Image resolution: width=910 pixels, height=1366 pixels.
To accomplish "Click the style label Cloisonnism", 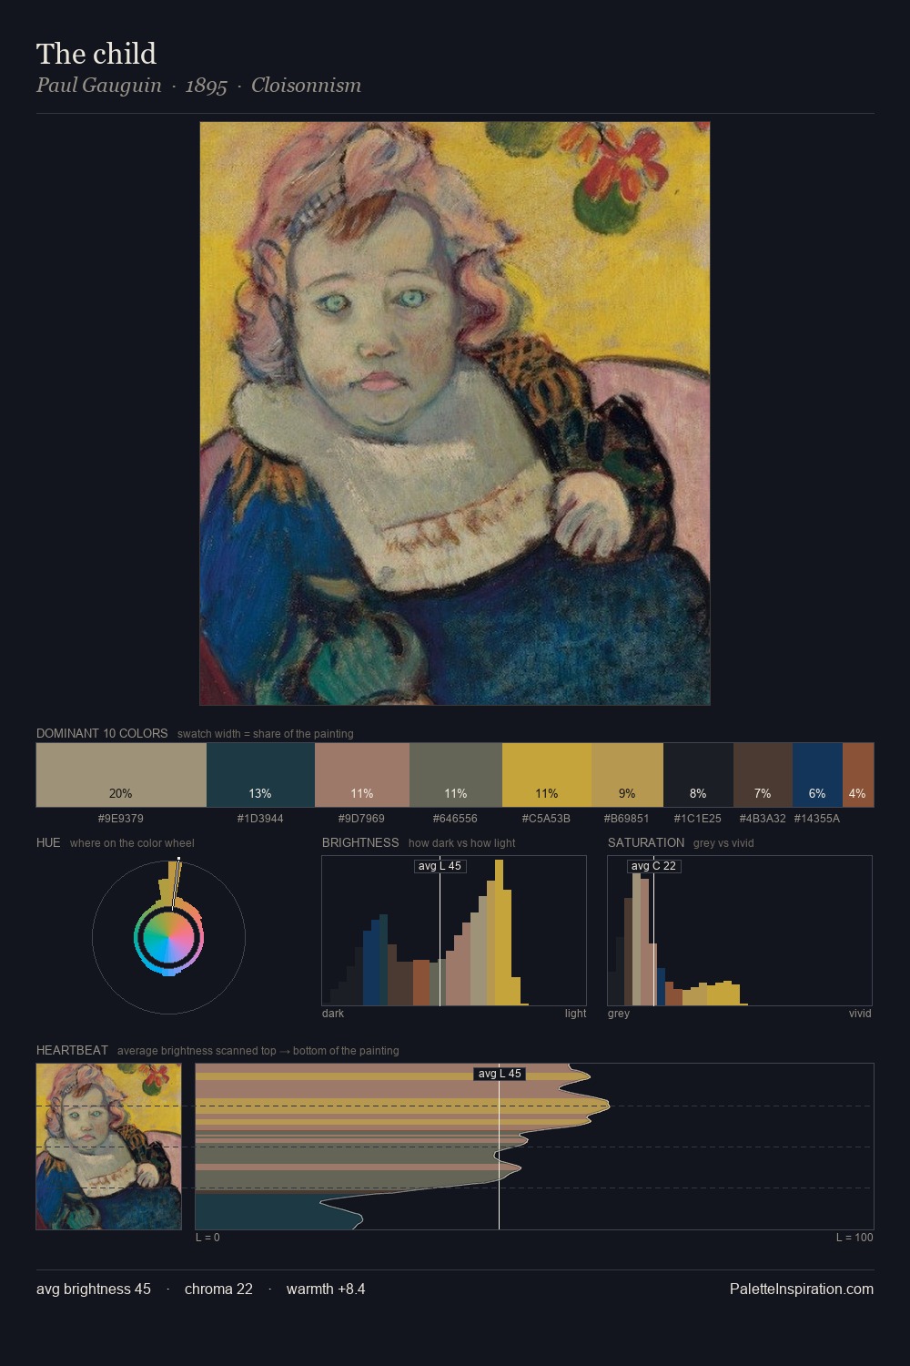I will pyautogui.click(x=306, y=86).
